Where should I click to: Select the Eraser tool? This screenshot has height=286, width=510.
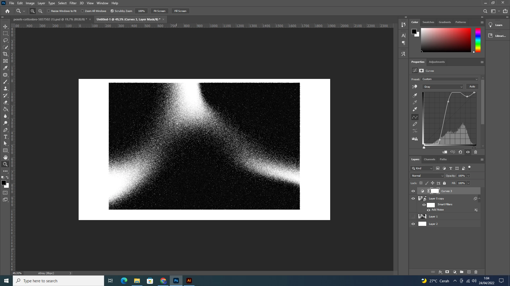[x=5, y=102]
